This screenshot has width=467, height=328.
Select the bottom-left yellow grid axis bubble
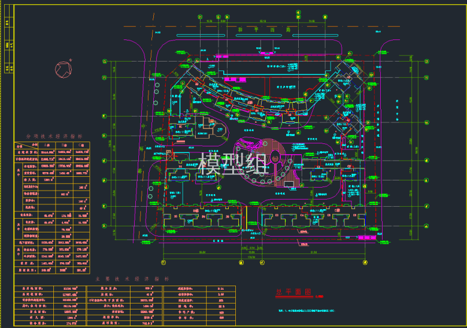[162, 262]
